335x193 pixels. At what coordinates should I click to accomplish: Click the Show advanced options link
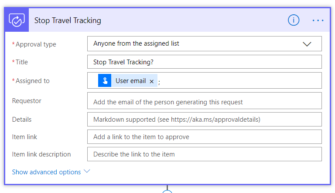46,172
